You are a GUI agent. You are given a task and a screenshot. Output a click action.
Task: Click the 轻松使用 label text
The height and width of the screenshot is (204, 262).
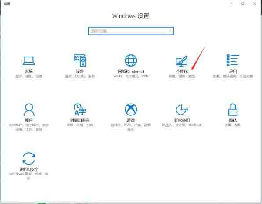pyautogui.click(x=182, y=120)
